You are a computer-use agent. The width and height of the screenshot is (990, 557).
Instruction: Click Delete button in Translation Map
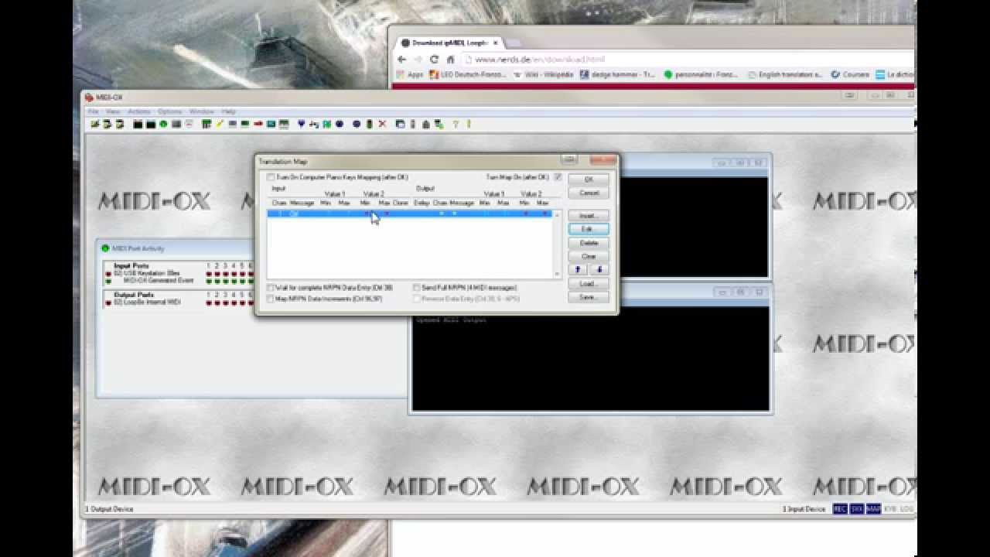(589, 243)
